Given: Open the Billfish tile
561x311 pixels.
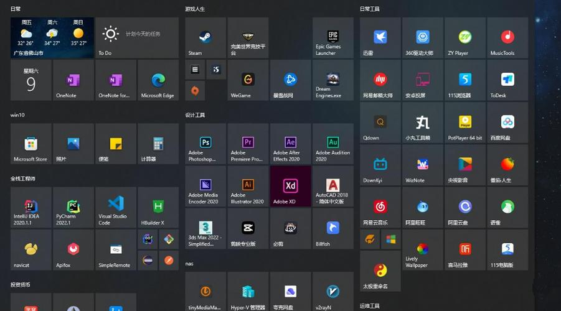Looking at the screenshot, I should (x=332, y=229).
